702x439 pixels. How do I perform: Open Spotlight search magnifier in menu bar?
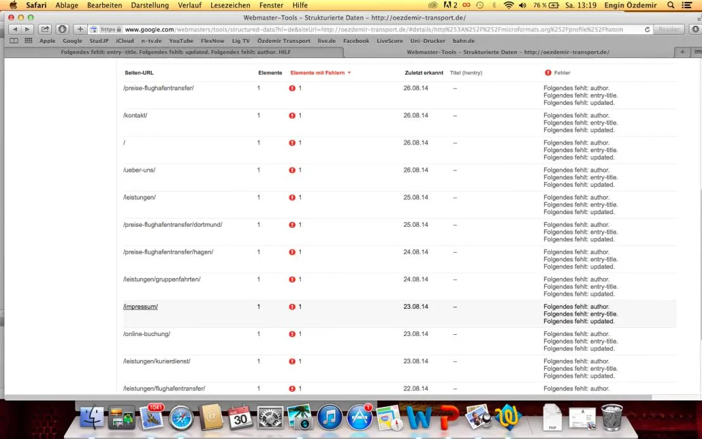pyautogui.click(x=670, y=5)
